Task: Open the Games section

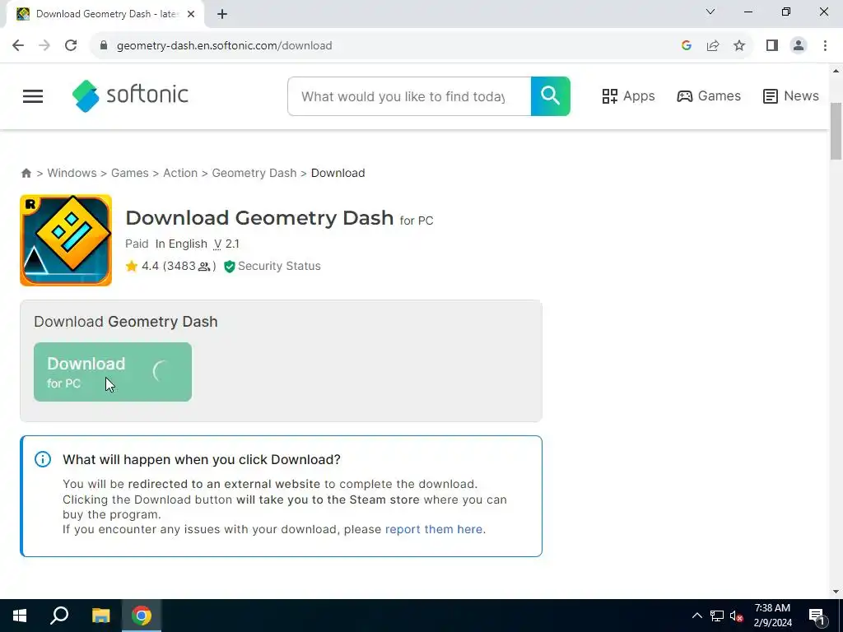Action: [x=709, y=96]
